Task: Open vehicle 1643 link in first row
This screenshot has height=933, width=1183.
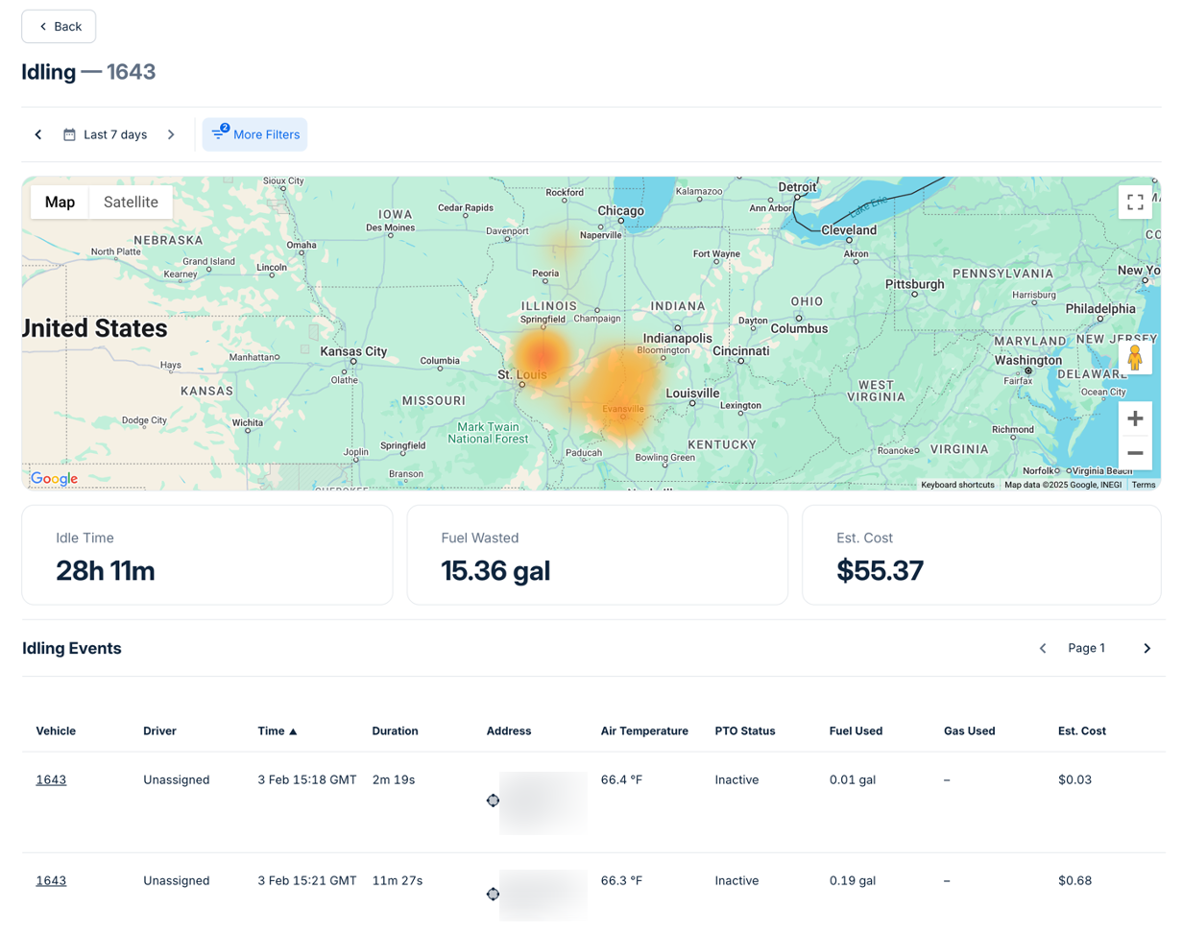Action: 51,779
